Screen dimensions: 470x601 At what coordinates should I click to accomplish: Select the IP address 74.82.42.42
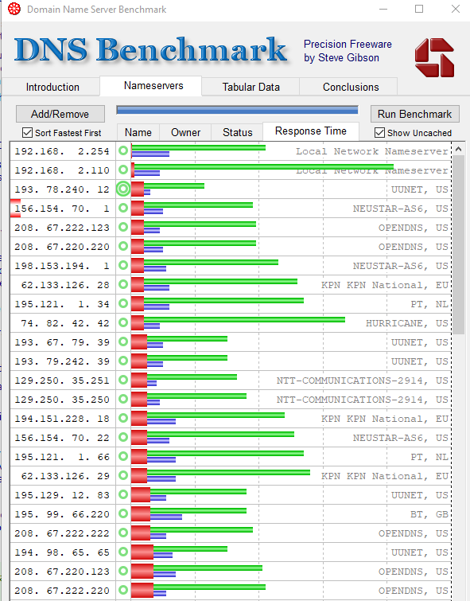(x=65, y=323)
